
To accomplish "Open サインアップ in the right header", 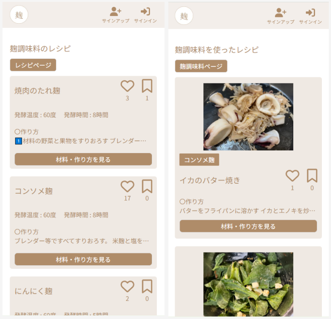I will tap(280, 16).
